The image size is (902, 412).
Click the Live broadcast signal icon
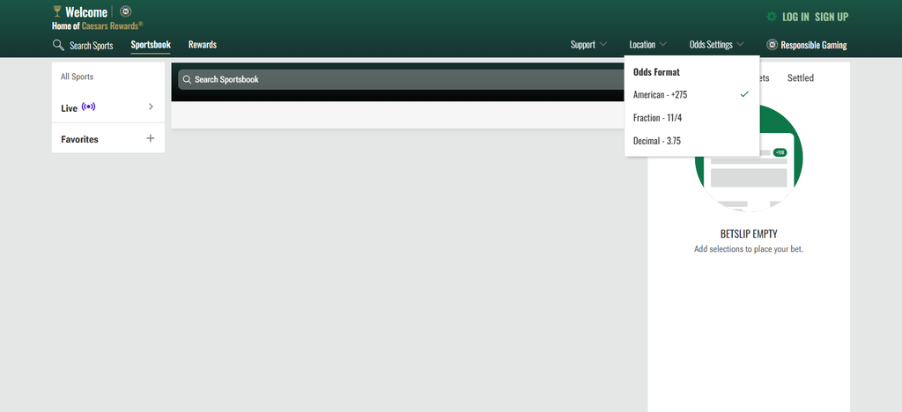89,107
